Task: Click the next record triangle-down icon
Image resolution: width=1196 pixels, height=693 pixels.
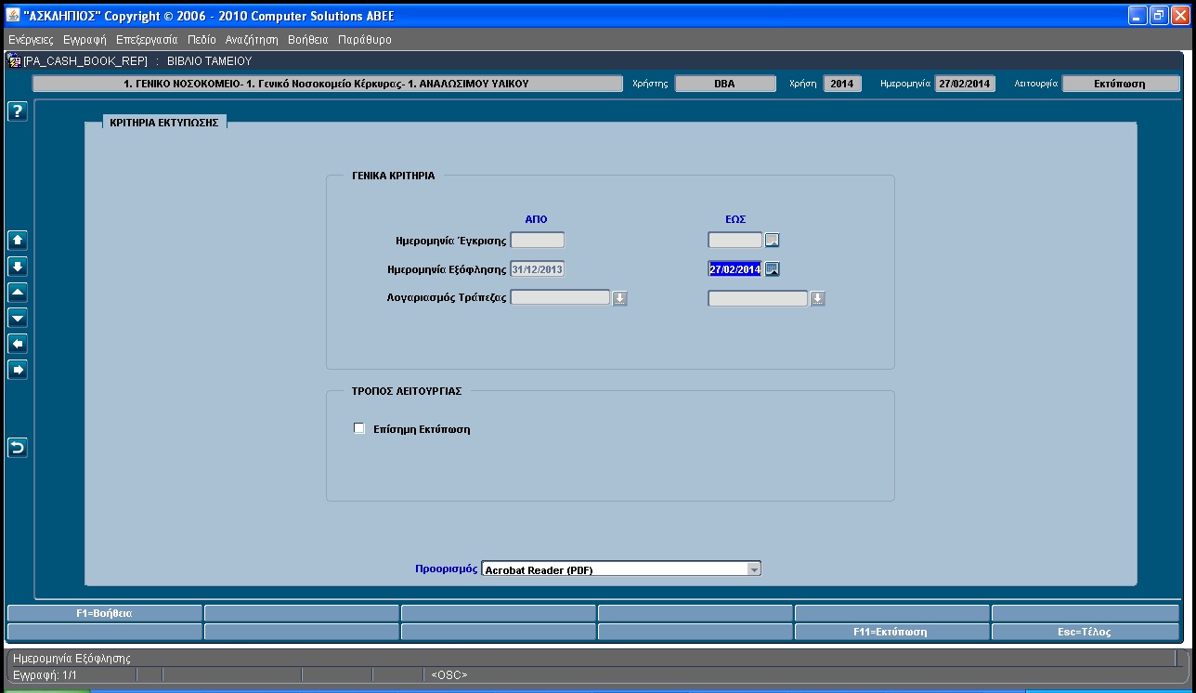Action: click(18, 319)
